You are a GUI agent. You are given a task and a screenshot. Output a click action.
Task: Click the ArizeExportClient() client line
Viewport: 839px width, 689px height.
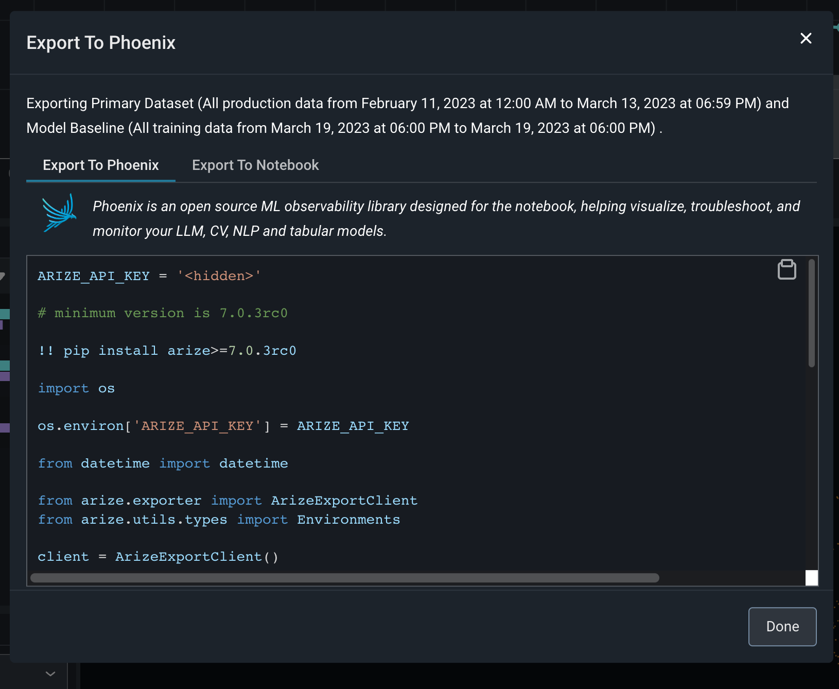click(x=158, y=557)
